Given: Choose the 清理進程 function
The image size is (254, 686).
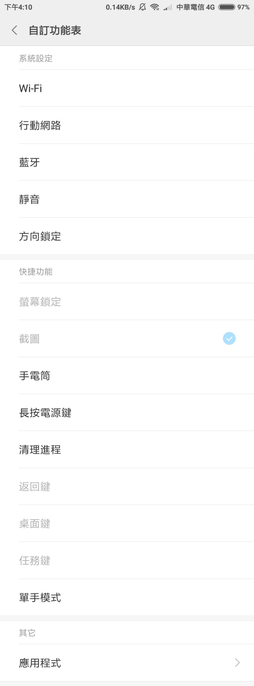Looking at the screenshot, I should (x=127, y=449).
